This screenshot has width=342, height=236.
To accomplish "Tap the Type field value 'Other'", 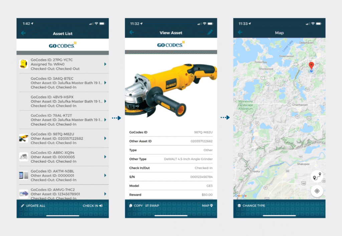I will [x=208, y=150].
